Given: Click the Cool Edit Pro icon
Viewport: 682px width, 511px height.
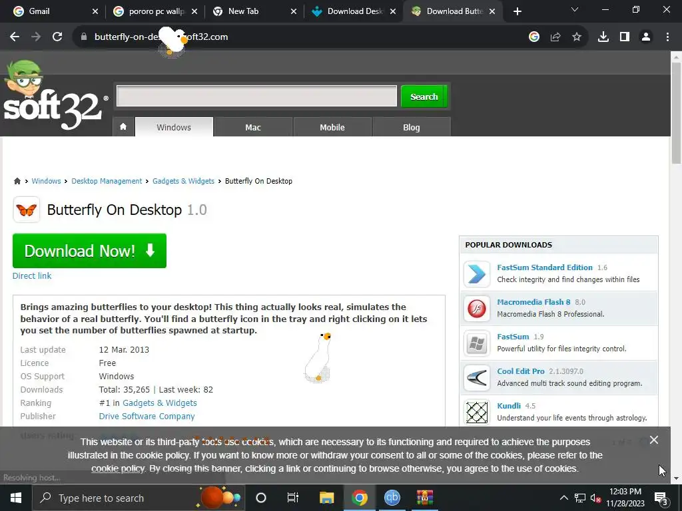Looking at the screenshot, I should click(x=477, y=378).
